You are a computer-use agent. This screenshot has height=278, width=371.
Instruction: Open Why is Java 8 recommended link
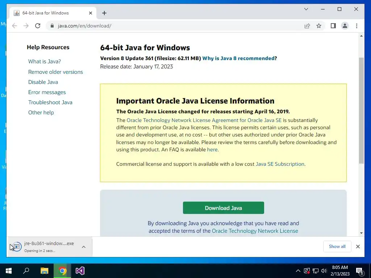click(x=238, y=58)
